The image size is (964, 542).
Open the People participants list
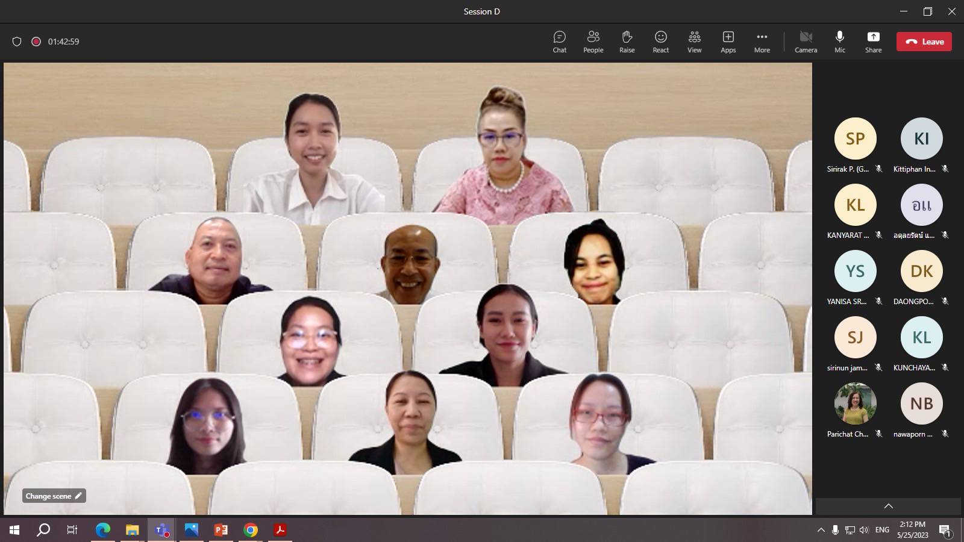(593, 42)
